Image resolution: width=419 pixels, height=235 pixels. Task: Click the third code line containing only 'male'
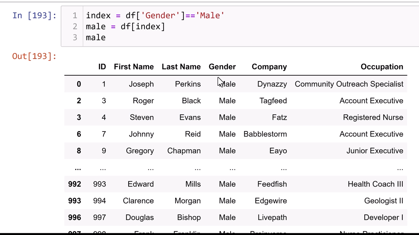[96, 38]
